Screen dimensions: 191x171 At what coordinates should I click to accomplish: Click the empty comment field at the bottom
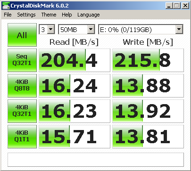pos(96,160)
